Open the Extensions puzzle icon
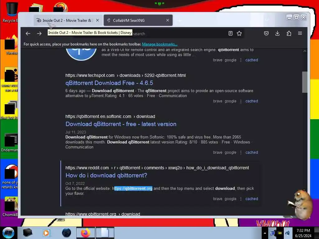The height and width of the screenshot is (239, 319). click(289, 33)
